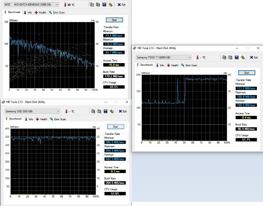Switch to Benchmark tab in WDC window
Screen dimensions: 263x206
[13, 12]
